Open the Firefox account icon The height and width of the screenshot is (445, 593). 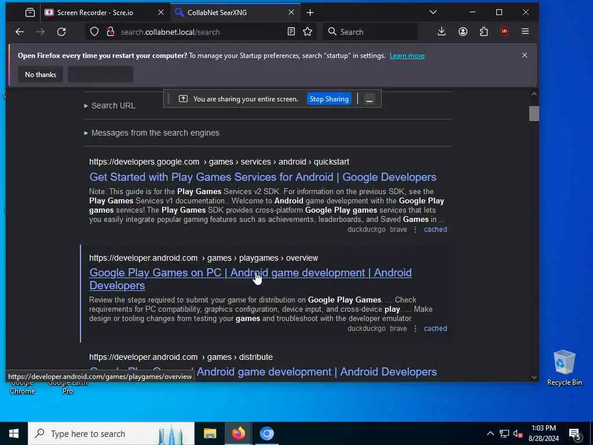[463, 32]
